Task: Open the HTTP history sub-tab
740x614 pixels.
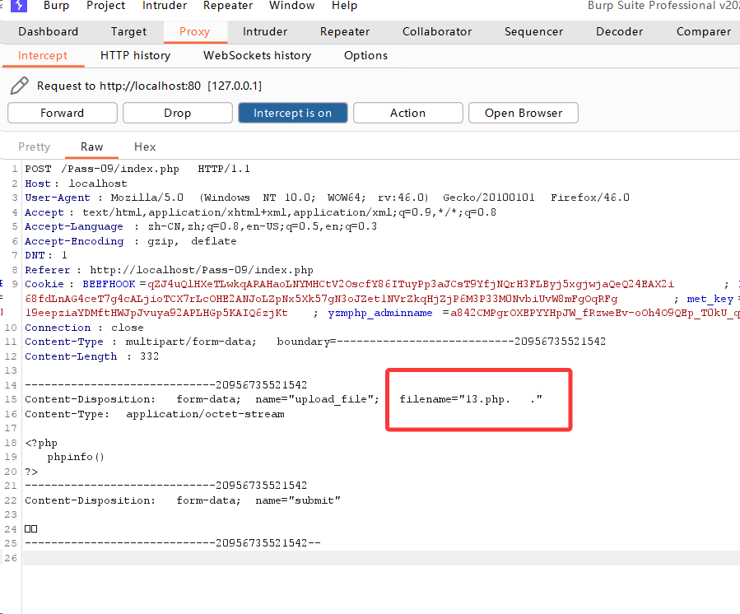Action: click(136, 56)
